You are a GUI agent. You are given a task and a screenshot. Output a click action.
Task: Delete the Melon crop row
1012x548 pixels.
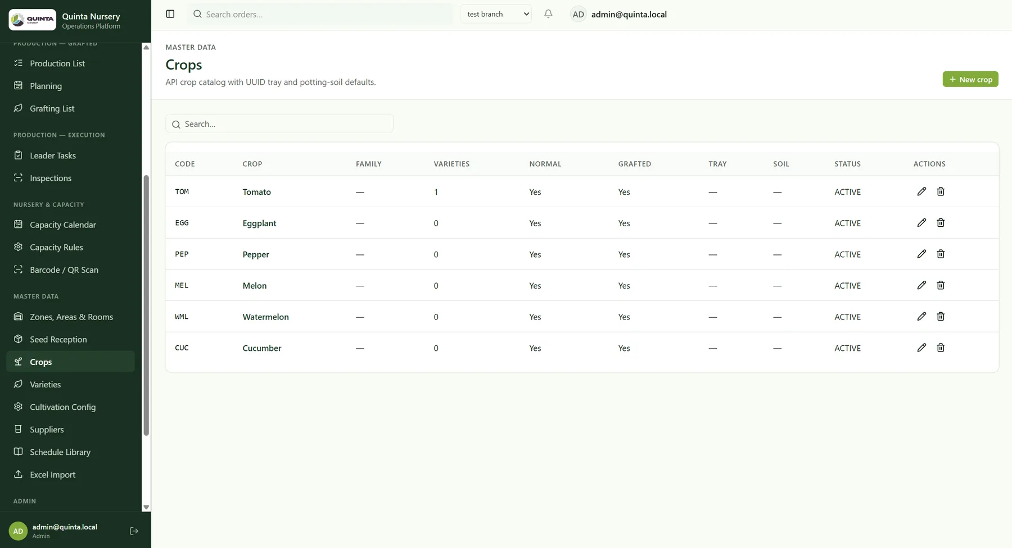point(941,285)
